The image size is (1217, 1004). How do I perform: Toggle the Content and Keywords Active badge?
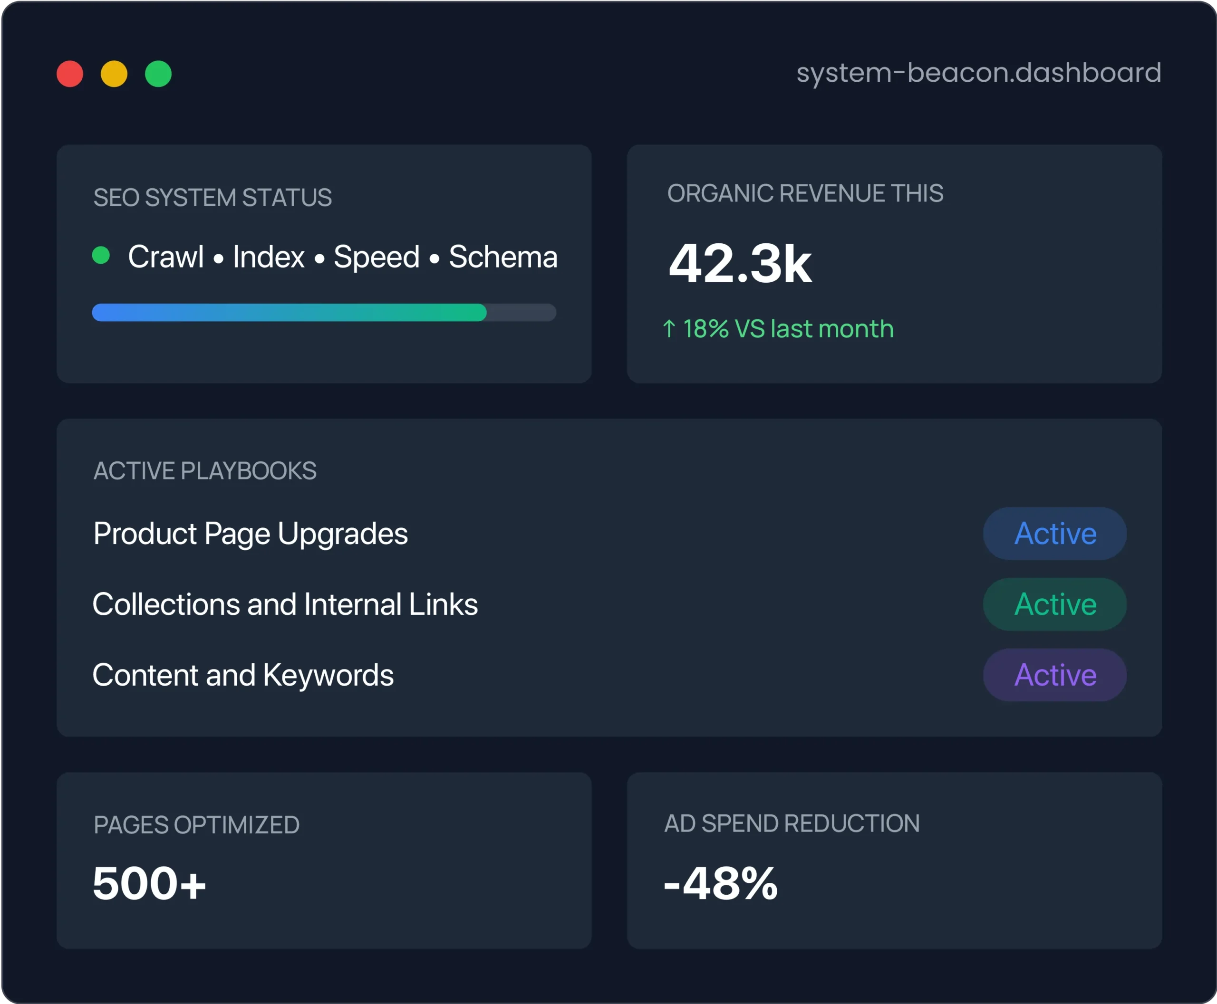(1054, 674)
